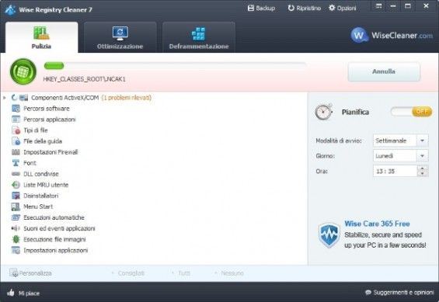
Task: Click the Esecuzione file immagini icon
Action: coord(16,239)
